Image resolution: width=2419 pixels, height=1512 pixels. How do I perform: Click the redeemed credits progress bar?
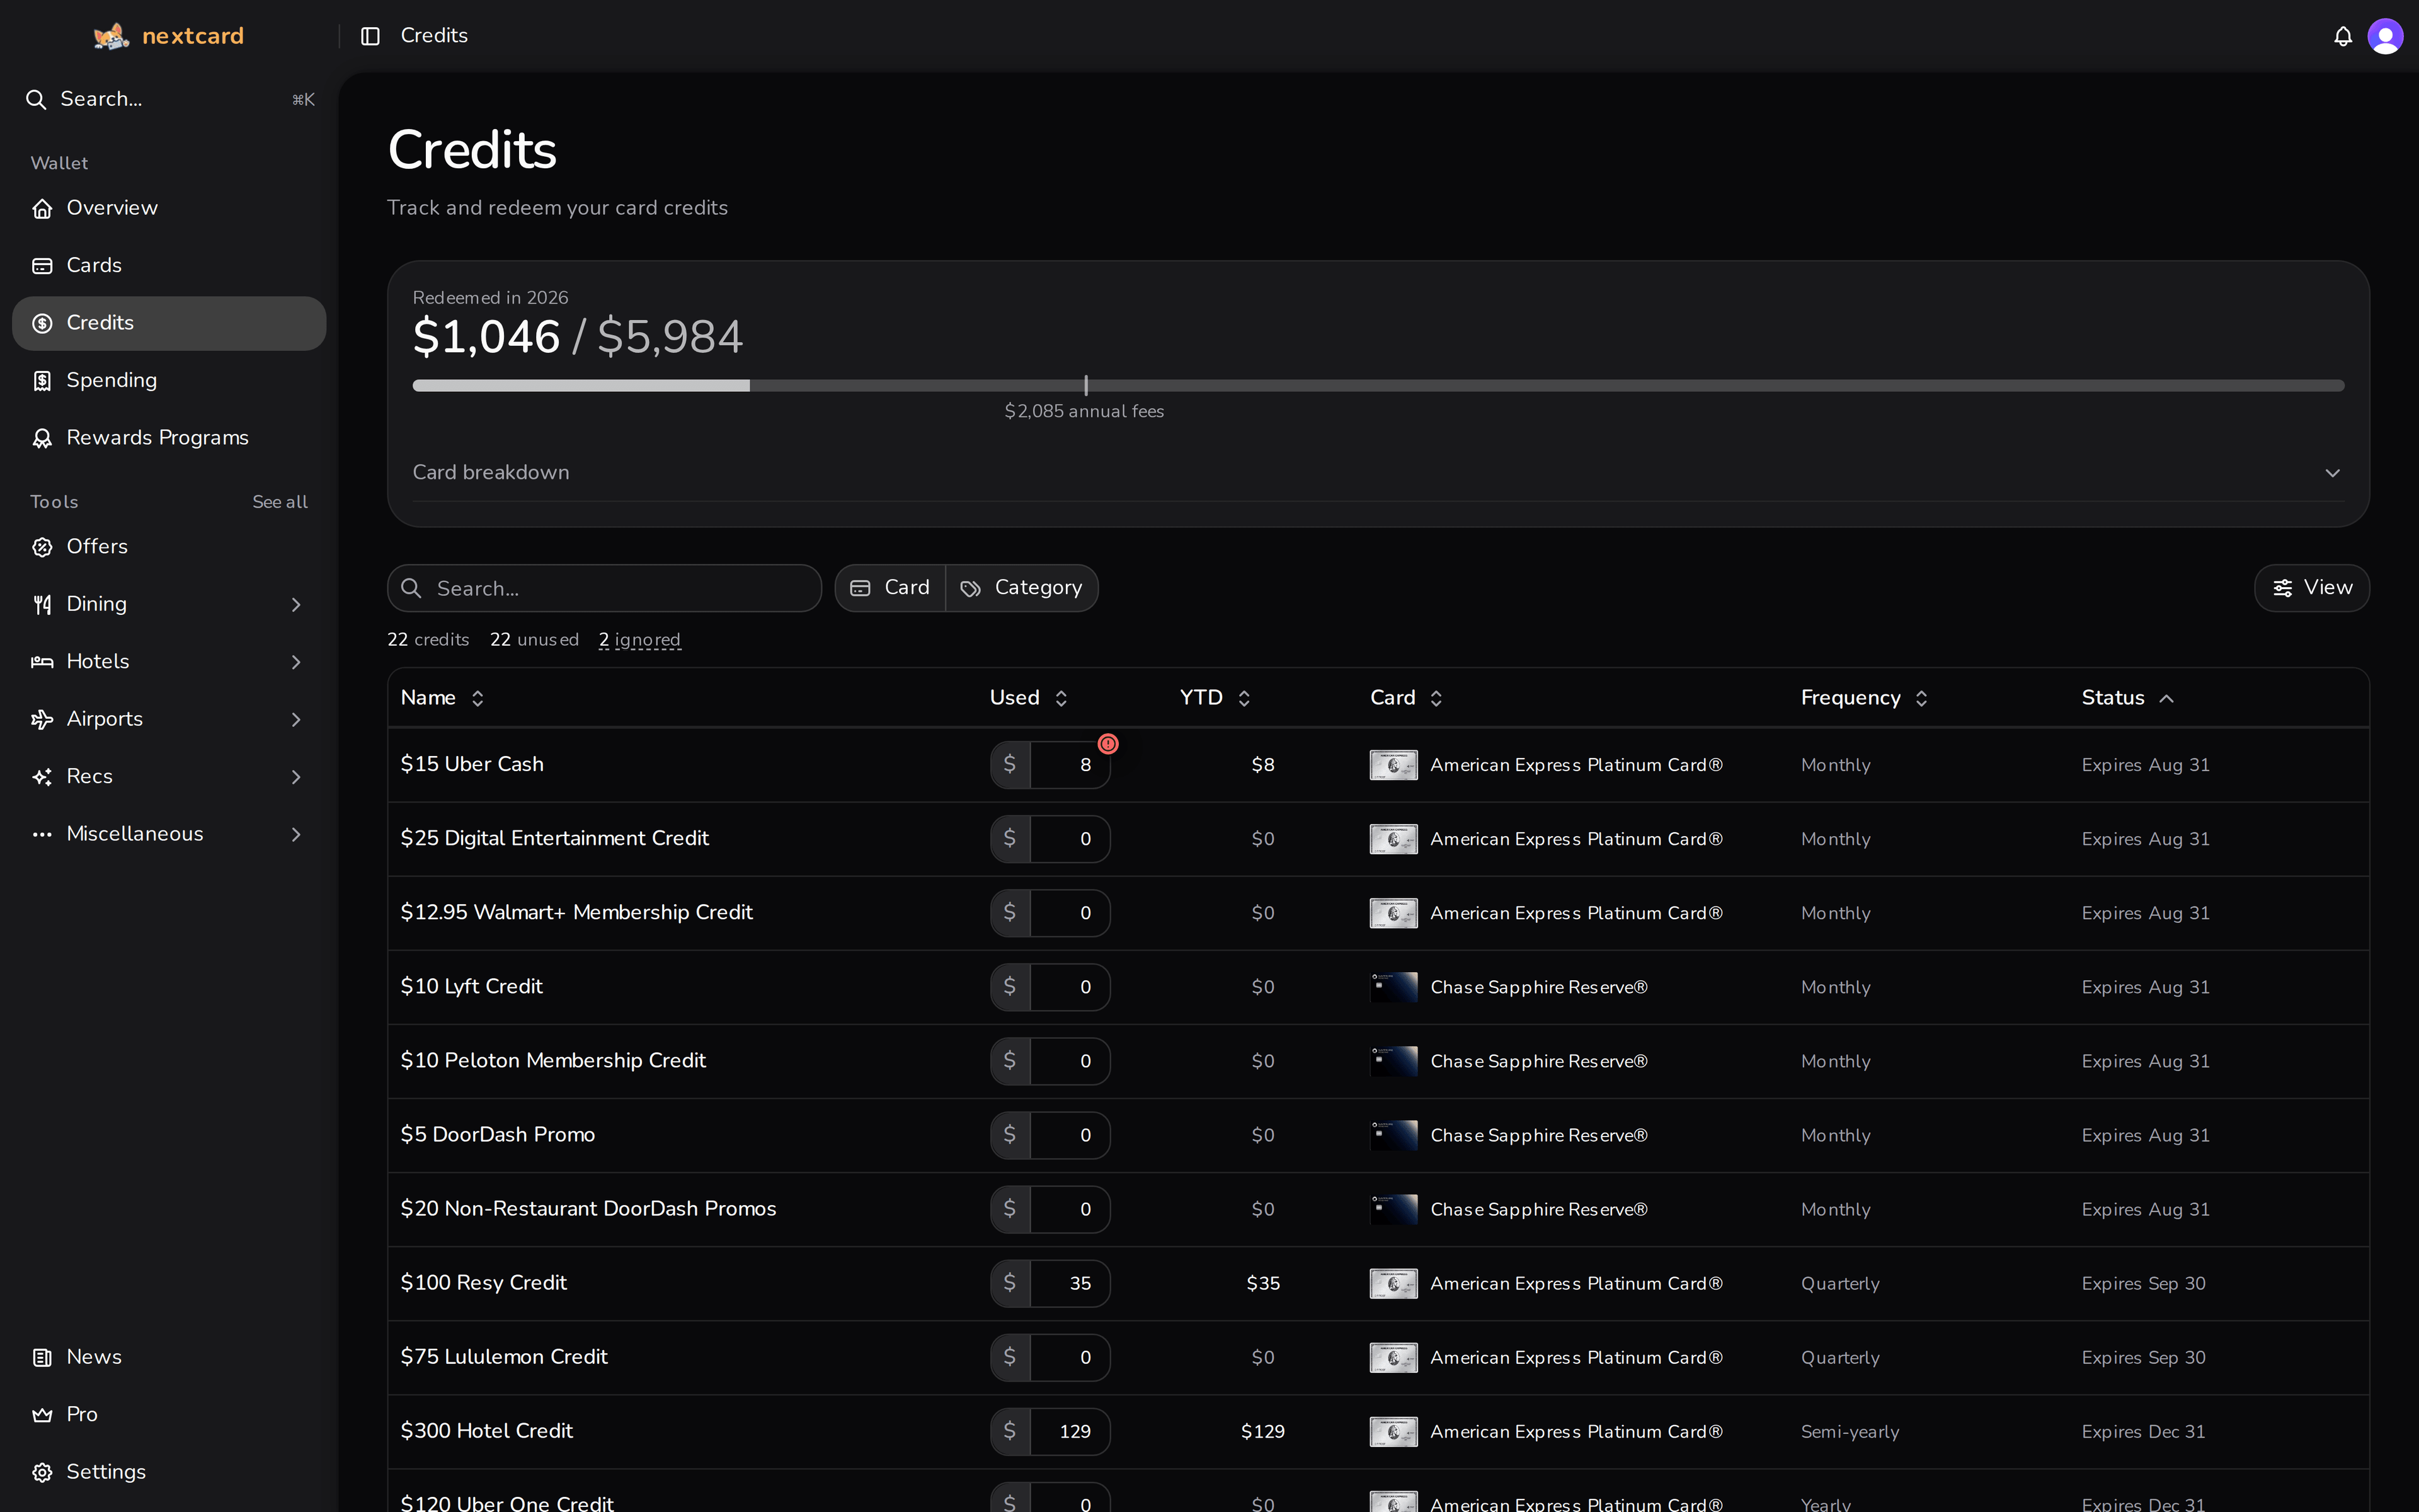pos(1378,386)
